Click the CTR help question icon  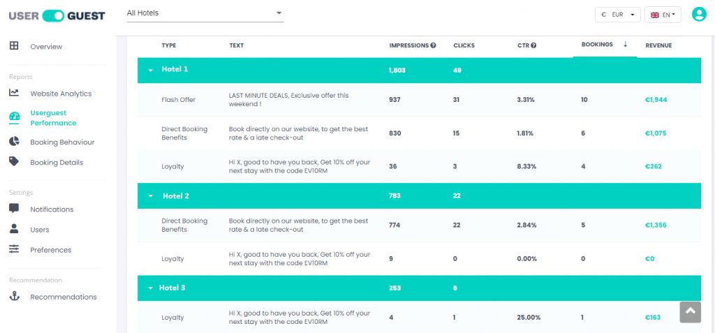(533, 45)
